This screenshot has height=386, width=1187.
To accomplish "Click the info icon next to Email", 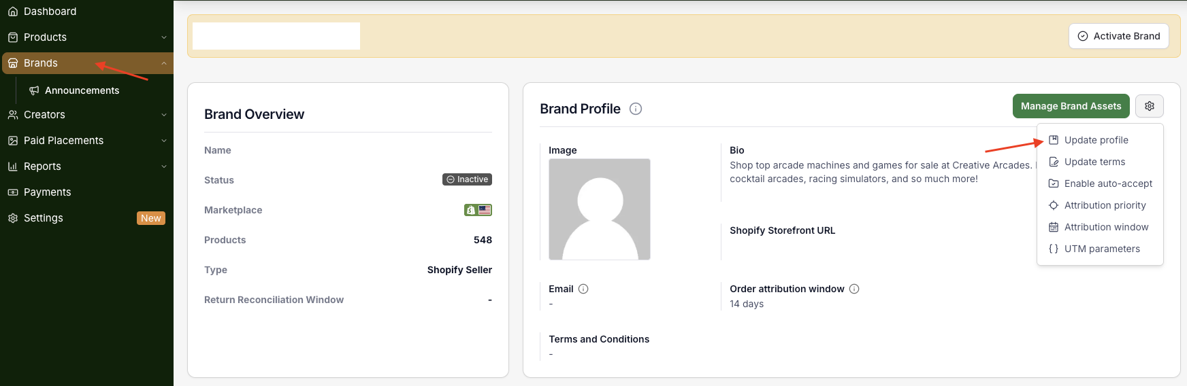I will pos(583,289).
